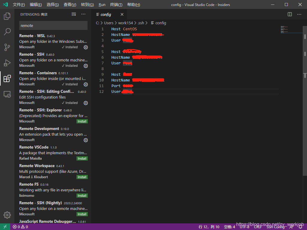This screenshot has width=307, height=230.
Task: Split the editor to the right
Action: point(290,14)
